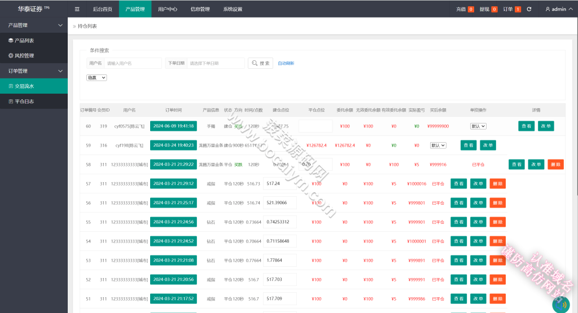Click 改单 for order 56
The height and width of the screenshot is (313, 578).
pos(478,203)
